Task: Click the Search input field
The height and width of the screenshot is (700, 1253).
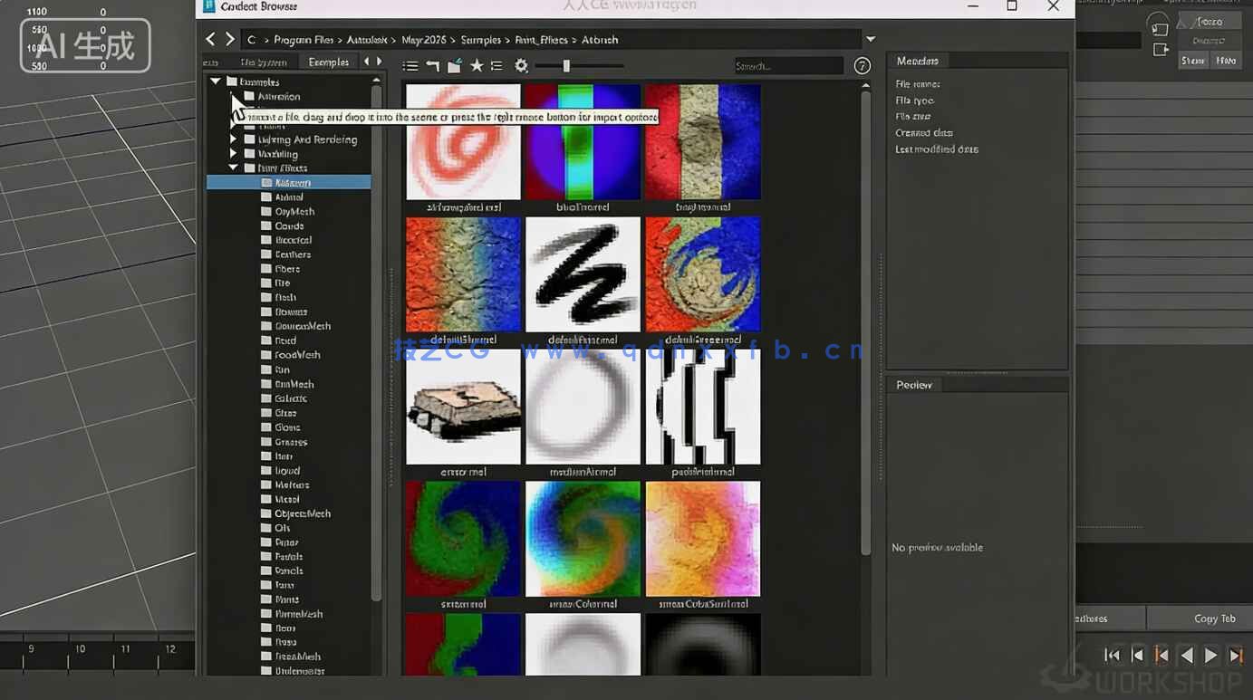Action: pos(788,66)
